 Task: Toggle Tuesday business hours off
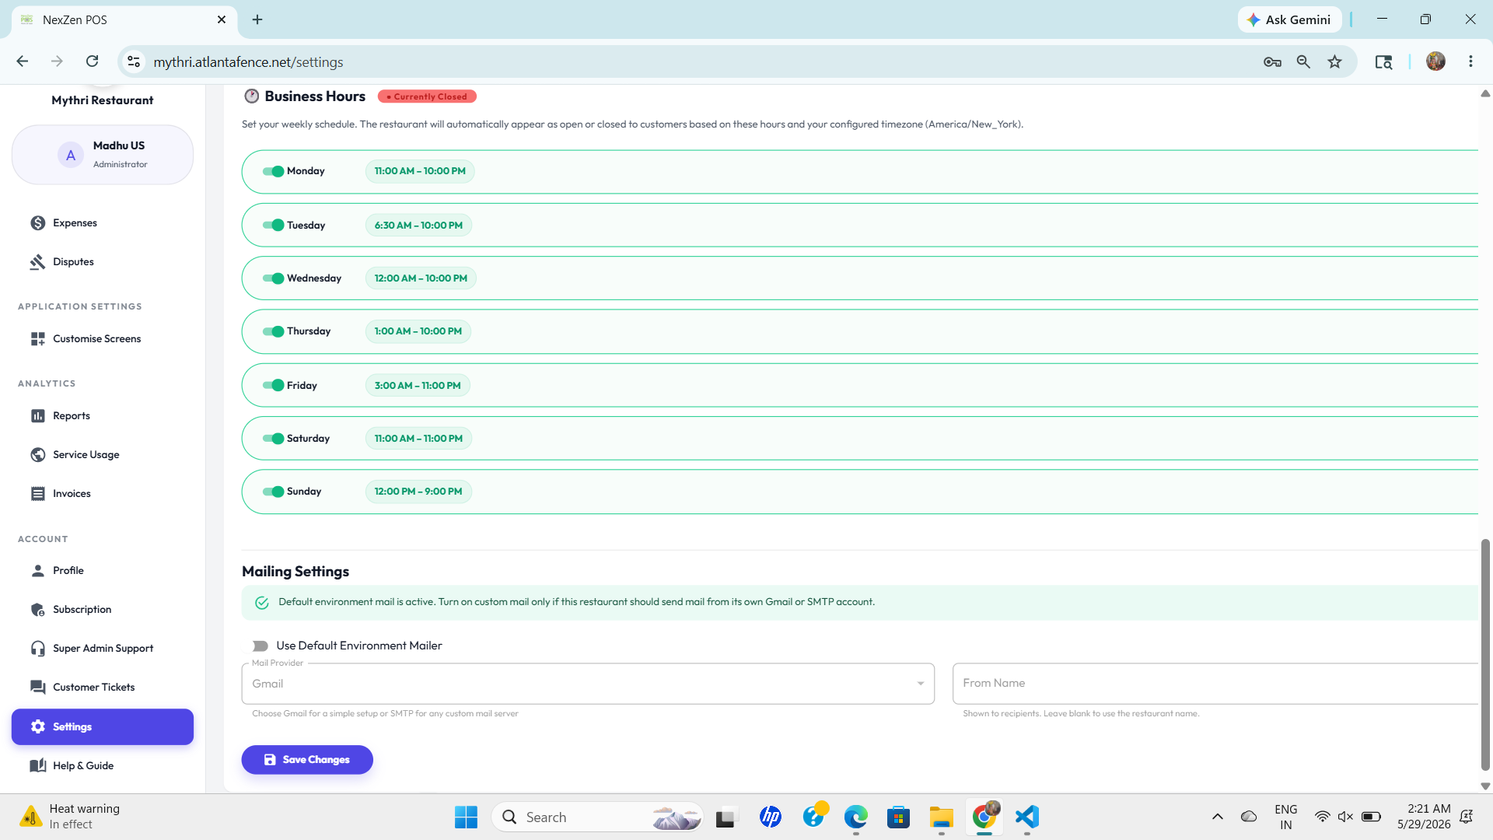pos(273,226)
